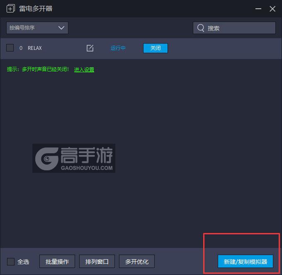Focus the 搜索 search input field
This screenshot has height=275, width=282.
click(234, 28)
